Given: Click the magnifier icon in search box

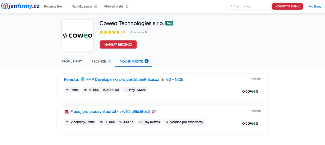Looking at the screenshot, I should (231, 7).
